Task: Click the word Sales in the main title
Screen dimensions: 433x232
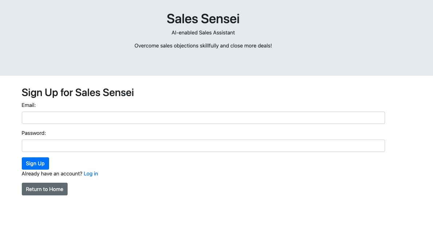Action: tap(182, 18)
